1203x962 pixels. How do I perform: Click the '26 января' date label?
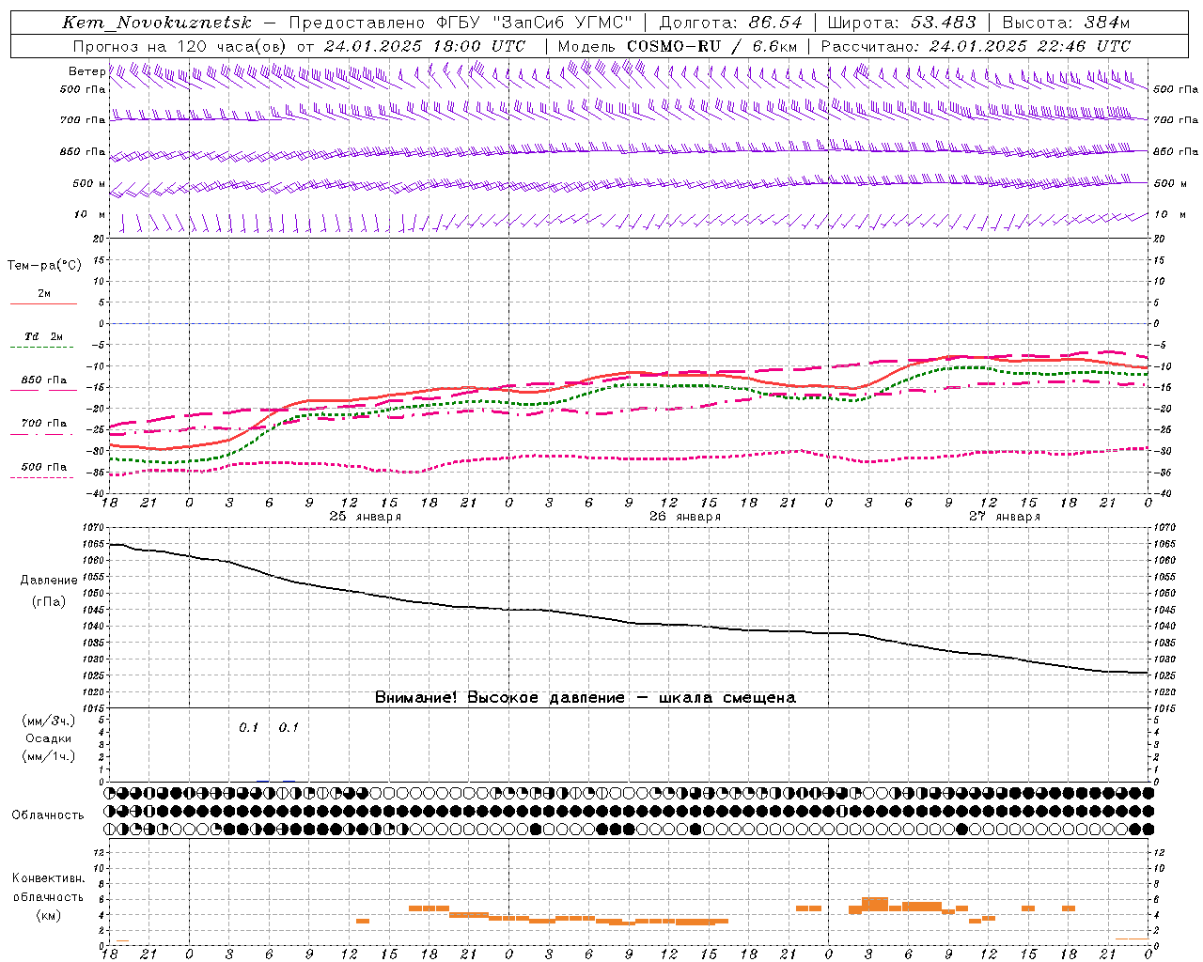click(684, 517)
